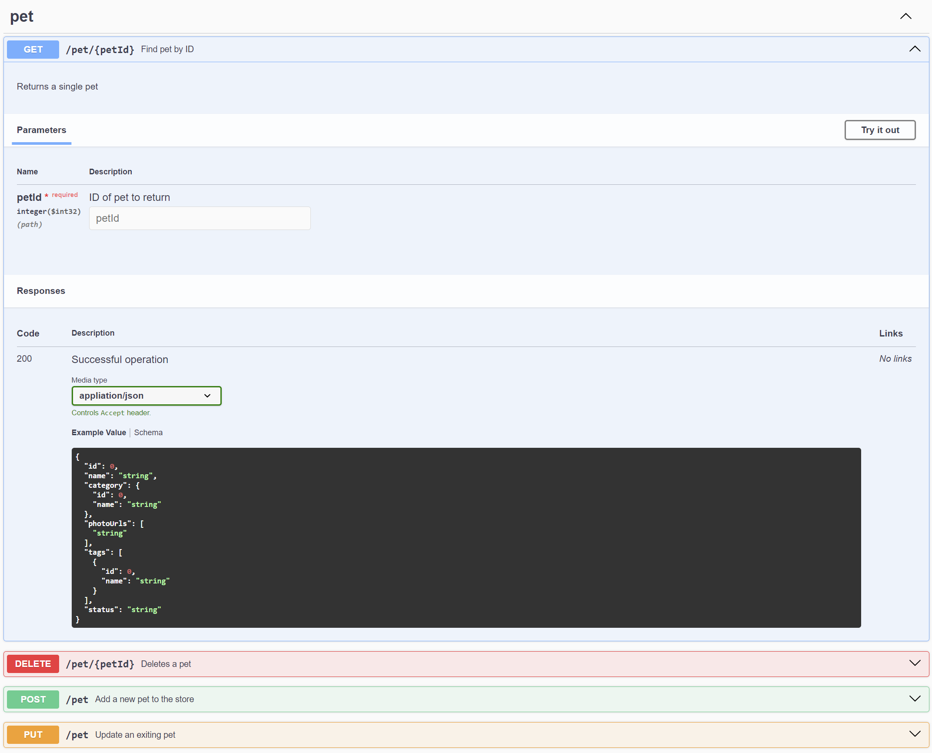Expand the Update an exiting pet row
This screenshot has width=932, height=753.
[x=135, y=735]
